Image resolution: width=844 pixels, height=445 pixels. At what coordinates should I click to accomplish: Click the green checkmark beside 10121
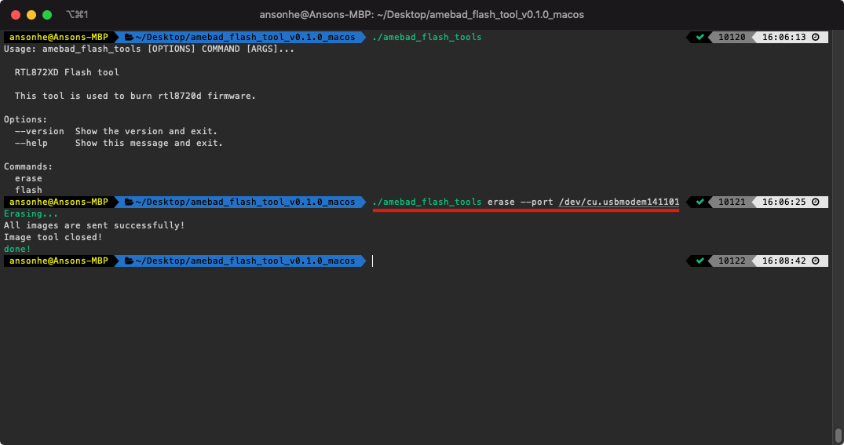[700, 202]
